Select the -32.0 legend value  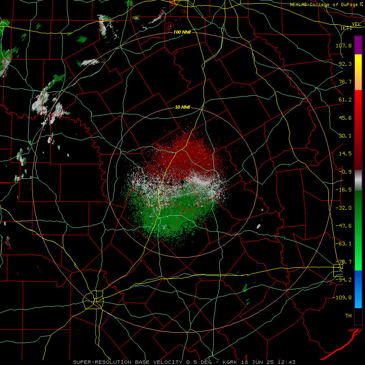[344, 208]
